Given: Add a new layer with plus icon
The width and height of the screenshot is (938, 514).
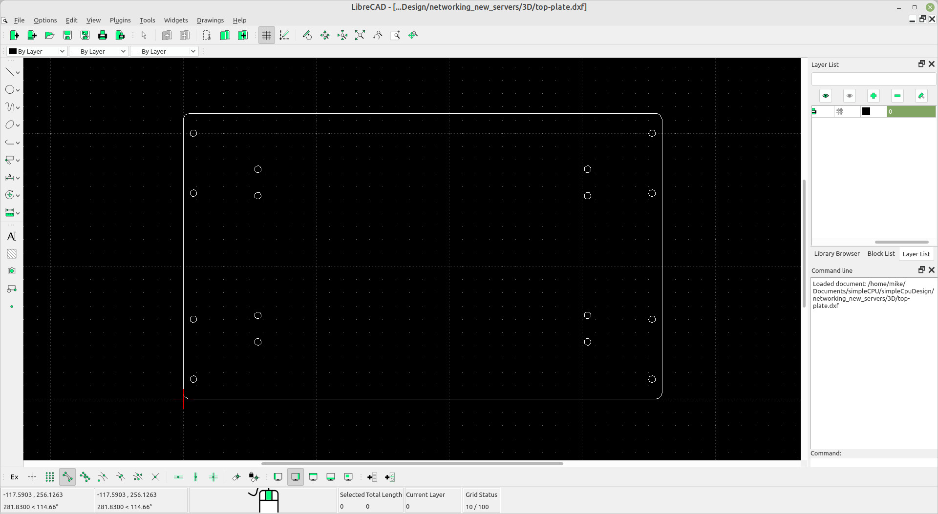Looking at the screenshot, I should click(873, 96).
